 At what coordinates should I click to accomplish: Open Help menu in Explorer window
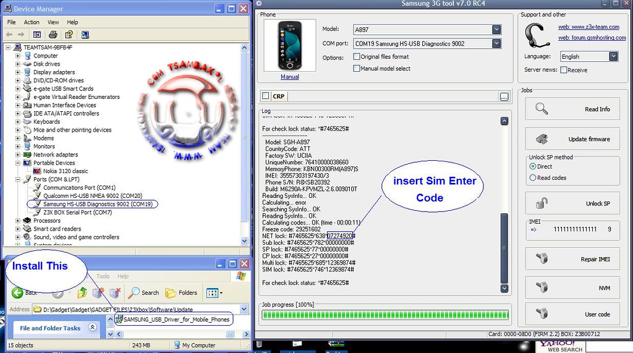pos(123,276)
